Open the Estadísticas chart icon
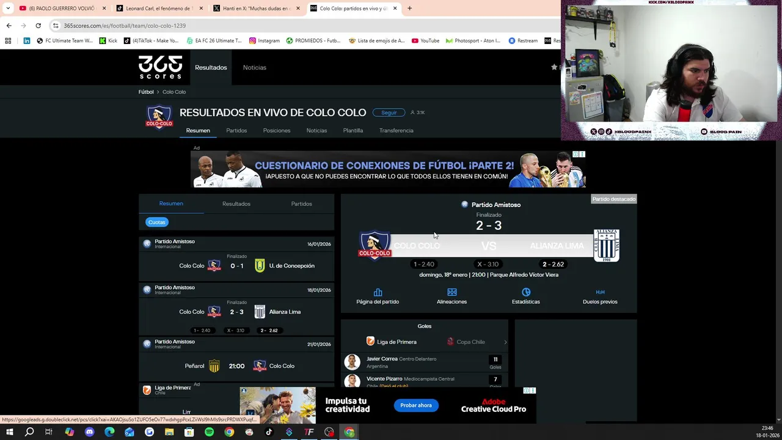 (x=526, y=292)
